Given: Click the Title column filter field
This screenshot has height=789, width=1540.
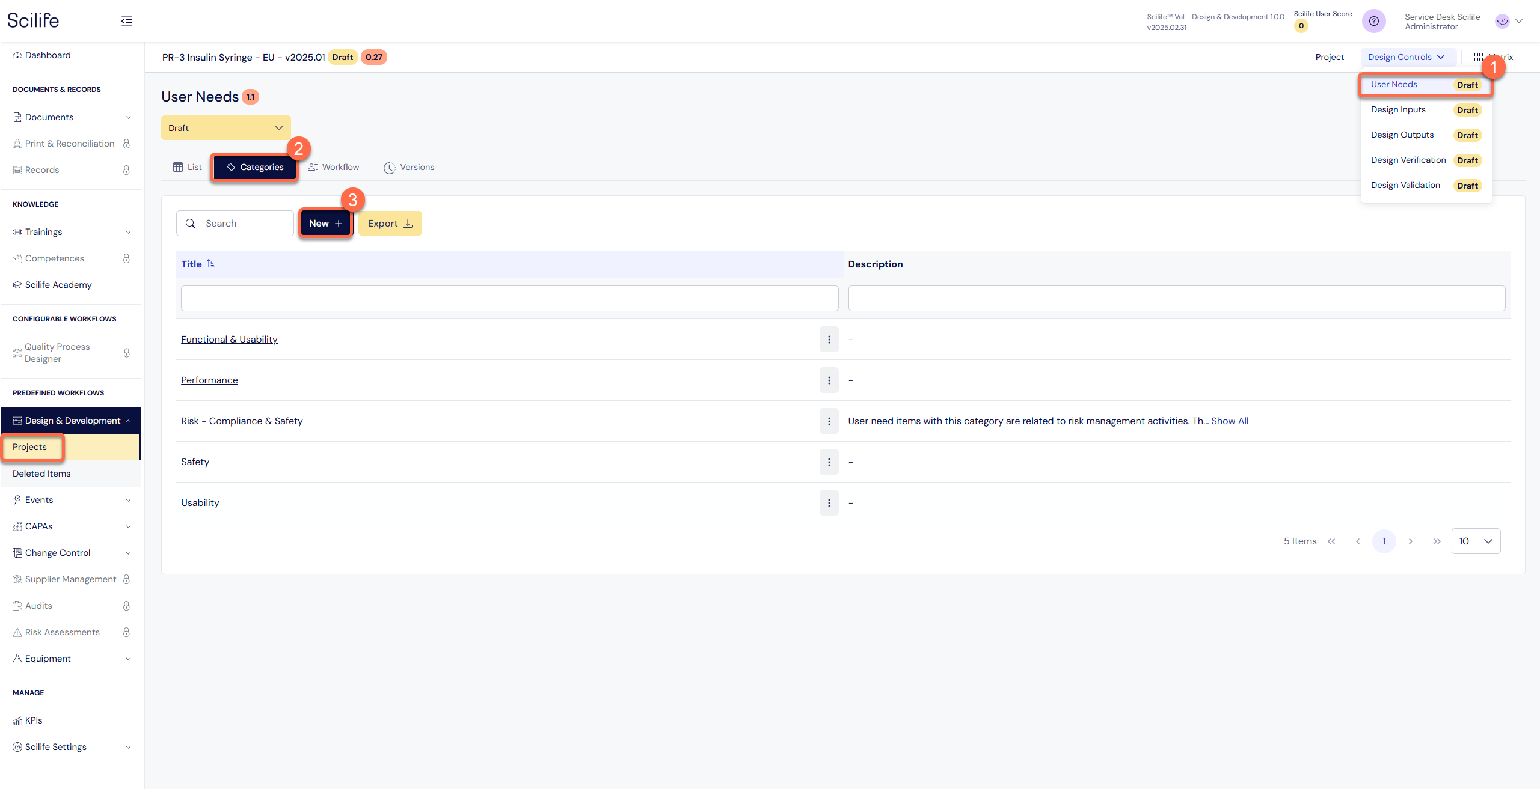Looking at the screenshot, I should pyautogui.click(x=509, y=299).
